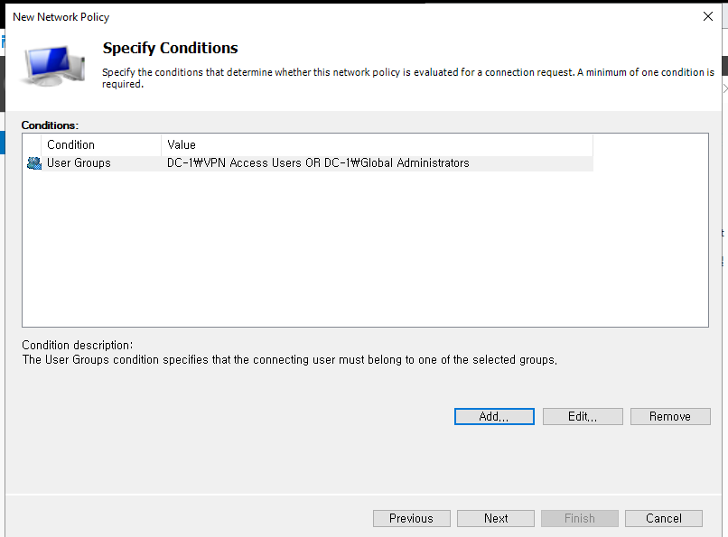Click the Condition description label
728x537 pixels.
tap(77, 345)
